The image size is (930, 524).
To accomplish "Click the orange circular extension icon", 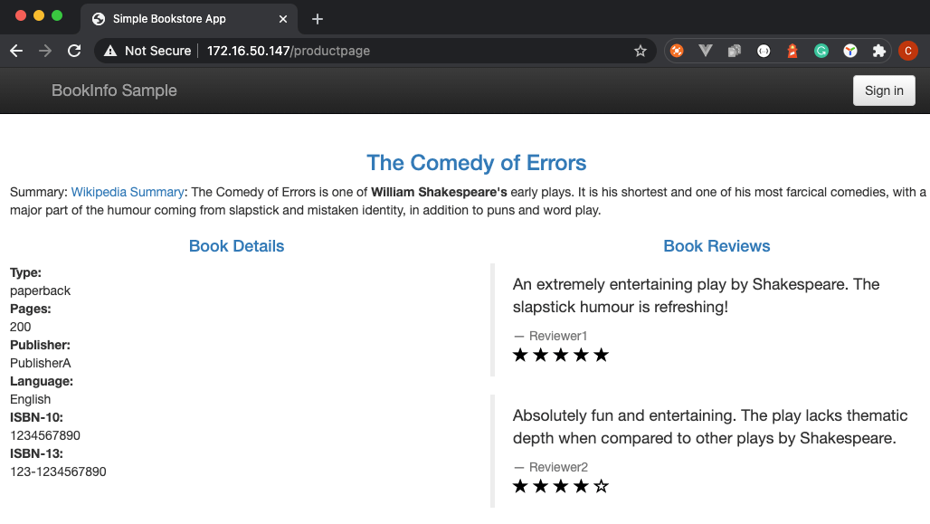I will click(677, 51).
